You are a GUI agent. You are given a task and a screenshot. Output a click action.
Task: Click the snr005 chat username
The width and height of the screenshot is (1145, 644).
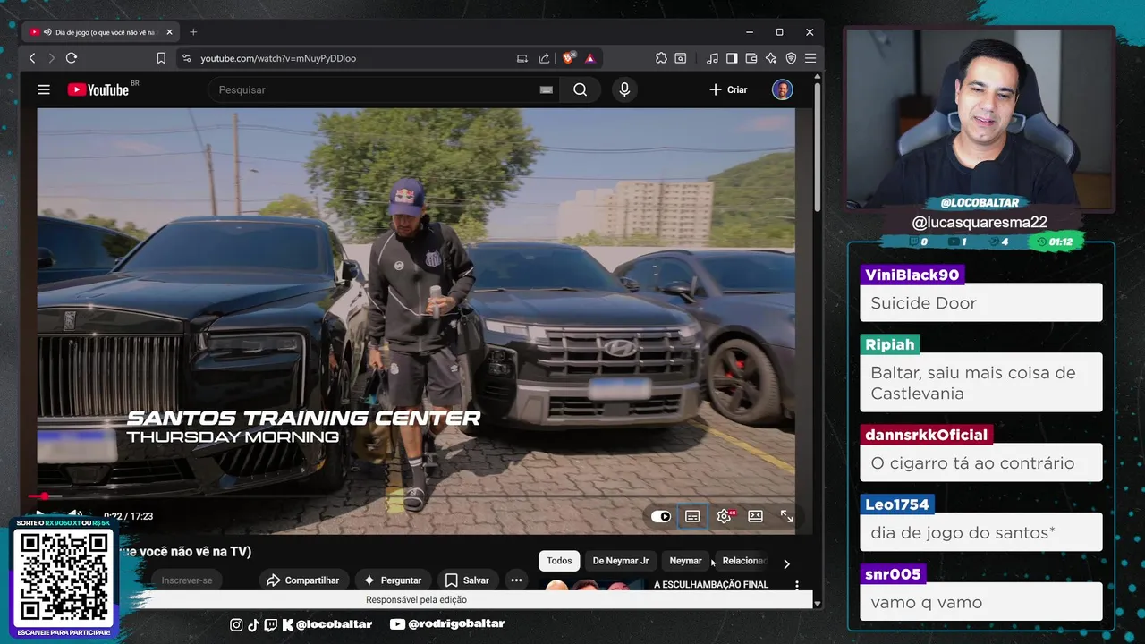click(893, 574)
